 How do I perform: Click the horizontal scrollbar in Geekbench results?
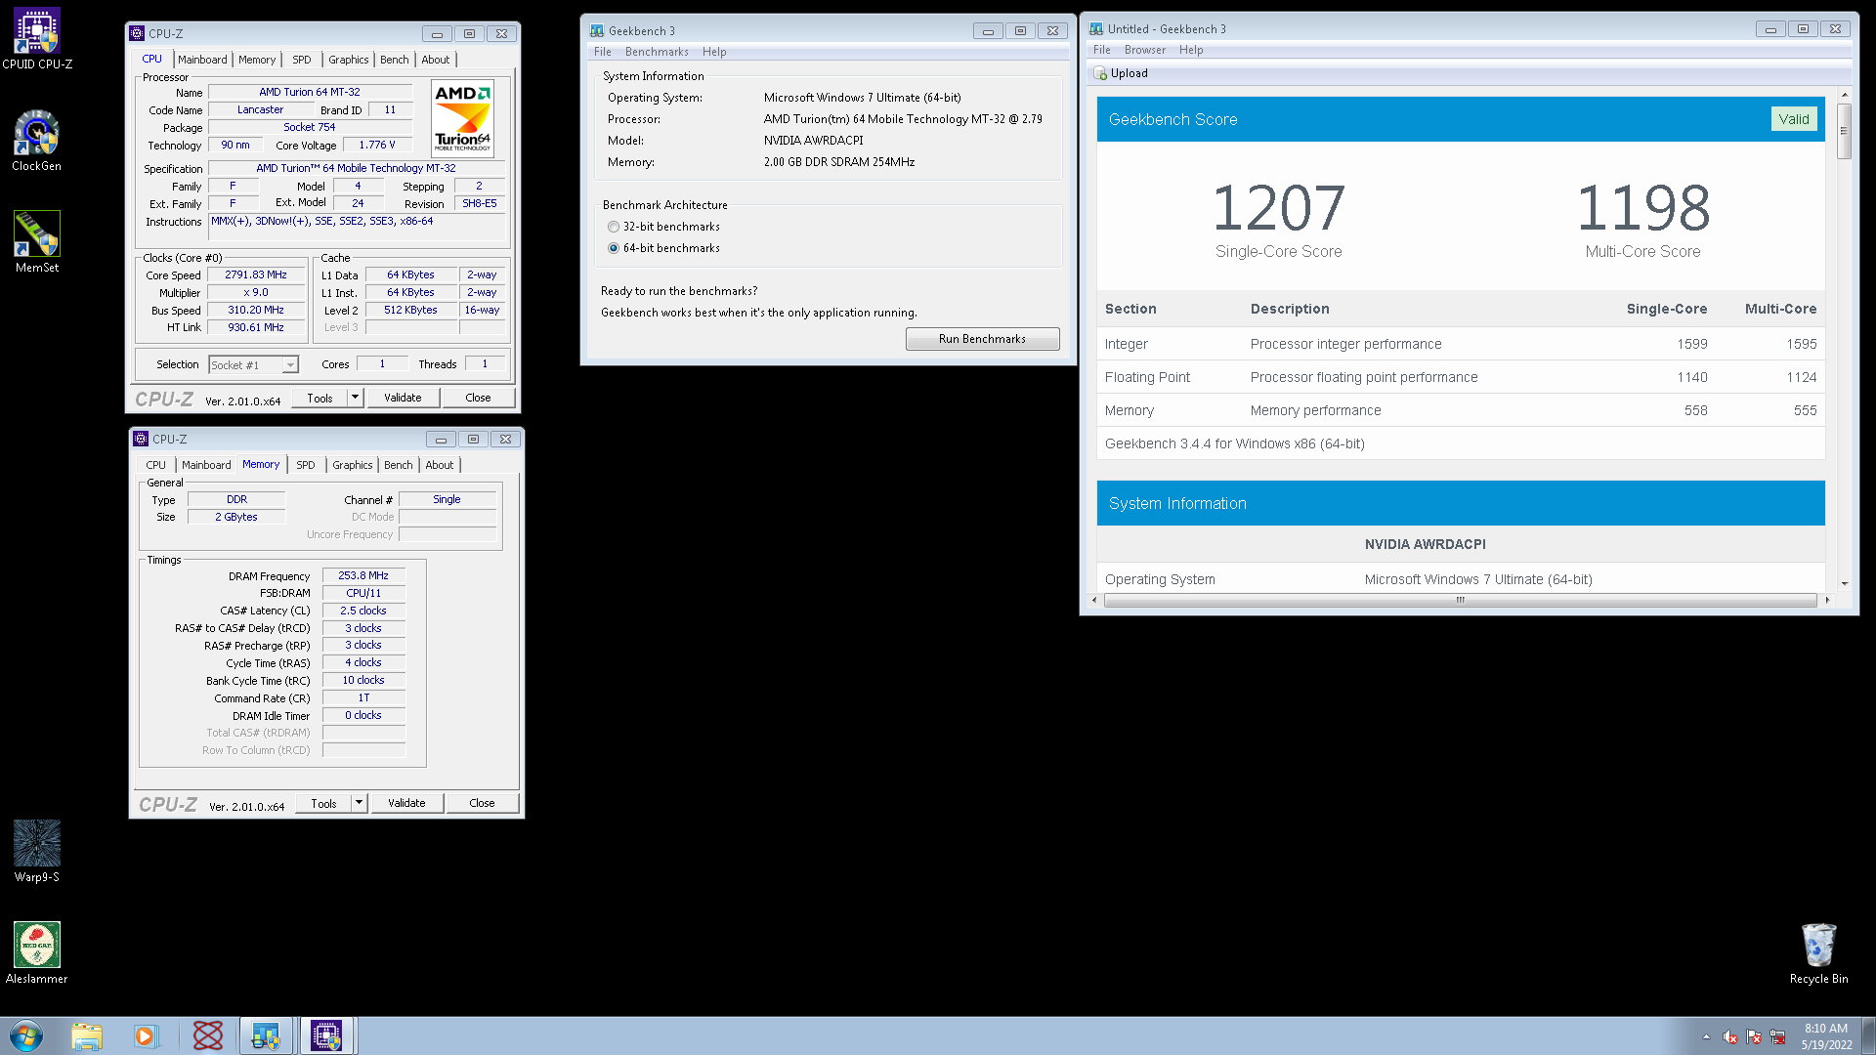coord(1460,600)
